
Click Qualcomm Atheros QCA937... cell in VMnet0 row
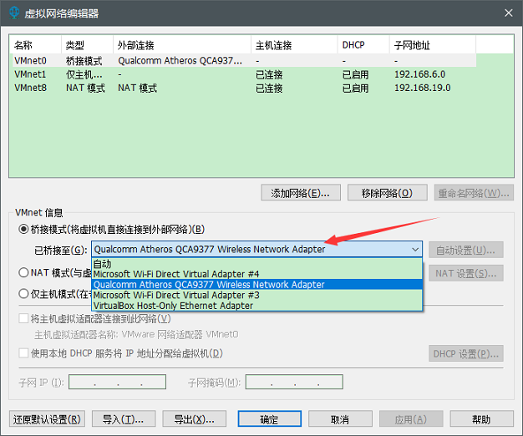pos(180,61)
